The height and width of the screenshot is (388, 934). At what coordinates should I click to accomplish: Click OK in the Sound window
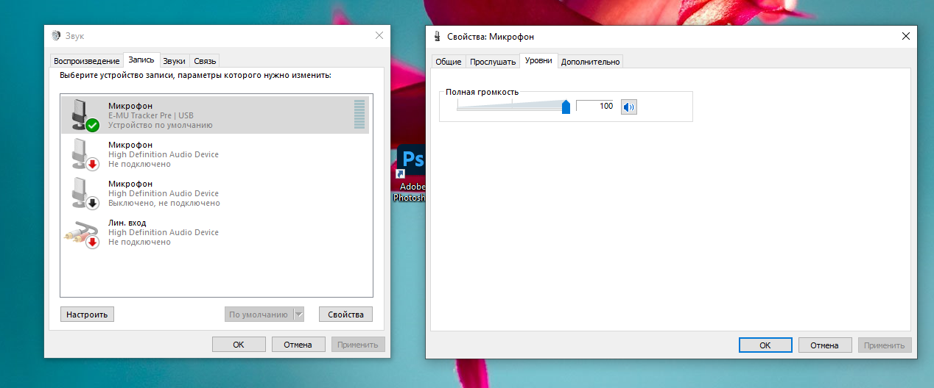(x=239, y=345)
